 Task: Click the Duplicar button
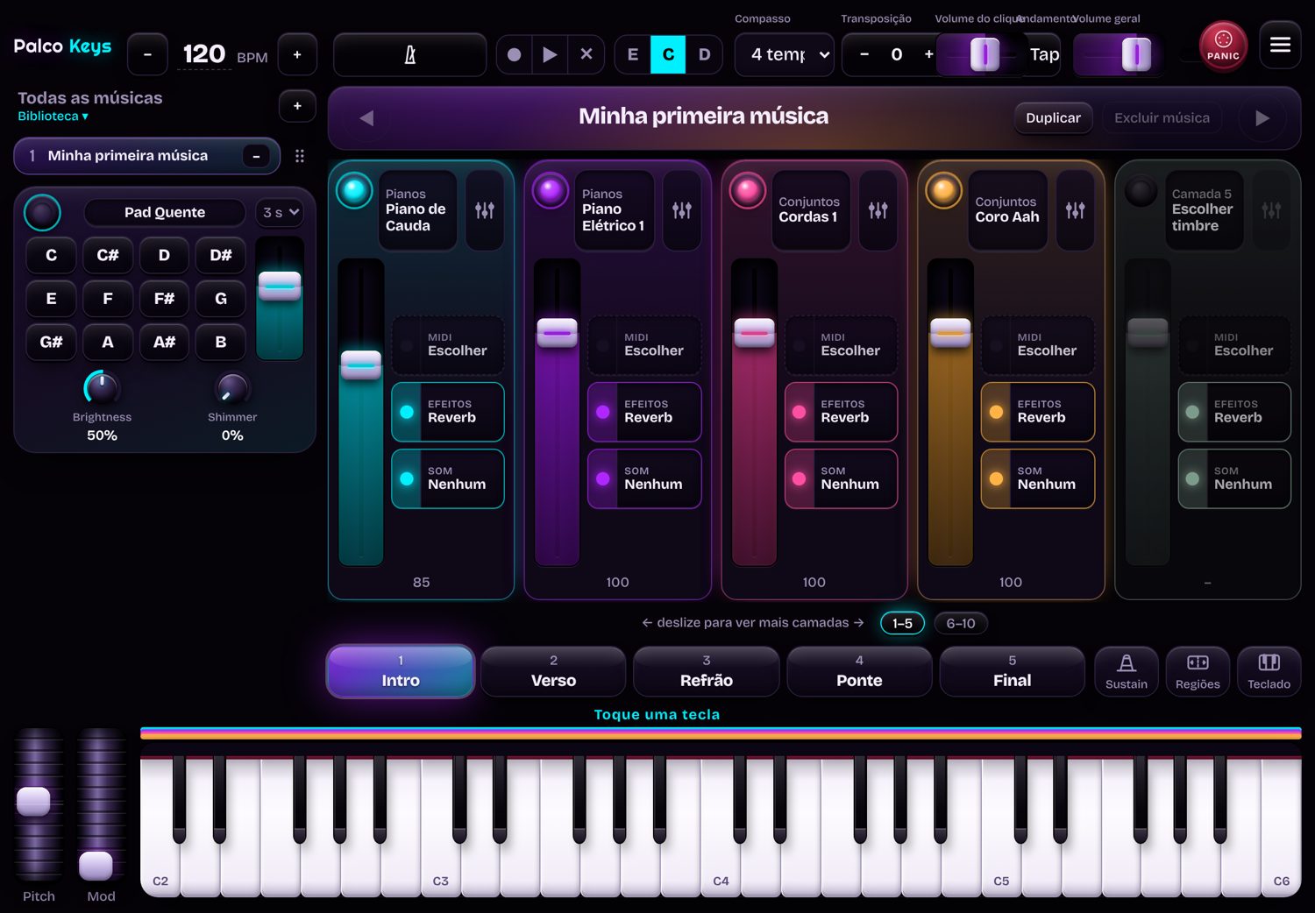1053,117
